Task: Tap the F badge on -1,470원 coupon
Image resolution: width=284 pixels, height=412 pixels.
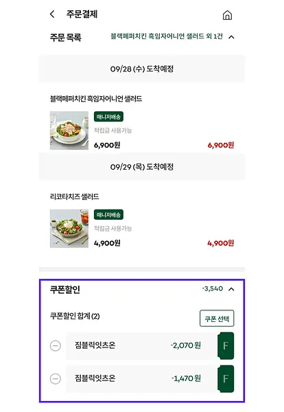Action: (x=226, y=379)
